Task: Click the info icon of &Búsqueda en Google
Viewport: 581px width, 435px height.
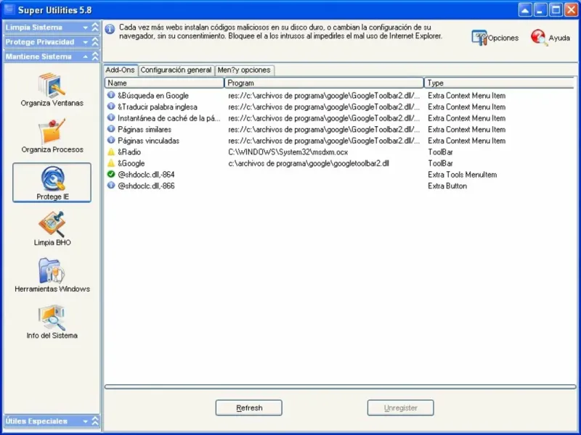Action: coord(111,95)
